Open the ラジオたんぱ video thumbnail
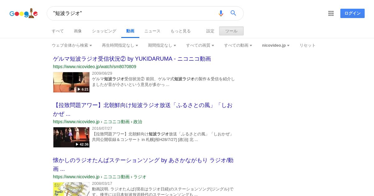 tap(71, 189)
